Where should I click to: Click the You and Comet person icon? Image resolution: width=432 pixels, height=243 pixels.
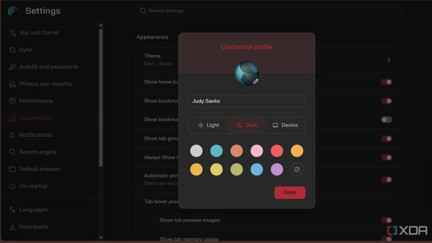coord(12,33)
